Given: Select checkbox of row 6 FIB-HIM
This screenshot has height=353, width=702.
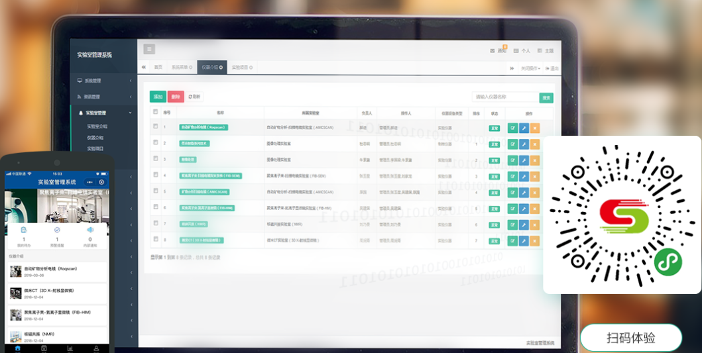Looking at the screenshot, I should pos(155,207).
